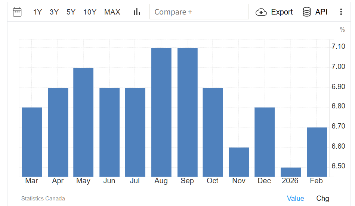Select the Sep bar at 7.10
This screenshot has width=355, height=206.
pos(187,112)
